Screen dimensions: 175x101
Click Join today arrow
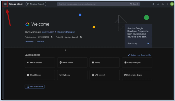148,43
